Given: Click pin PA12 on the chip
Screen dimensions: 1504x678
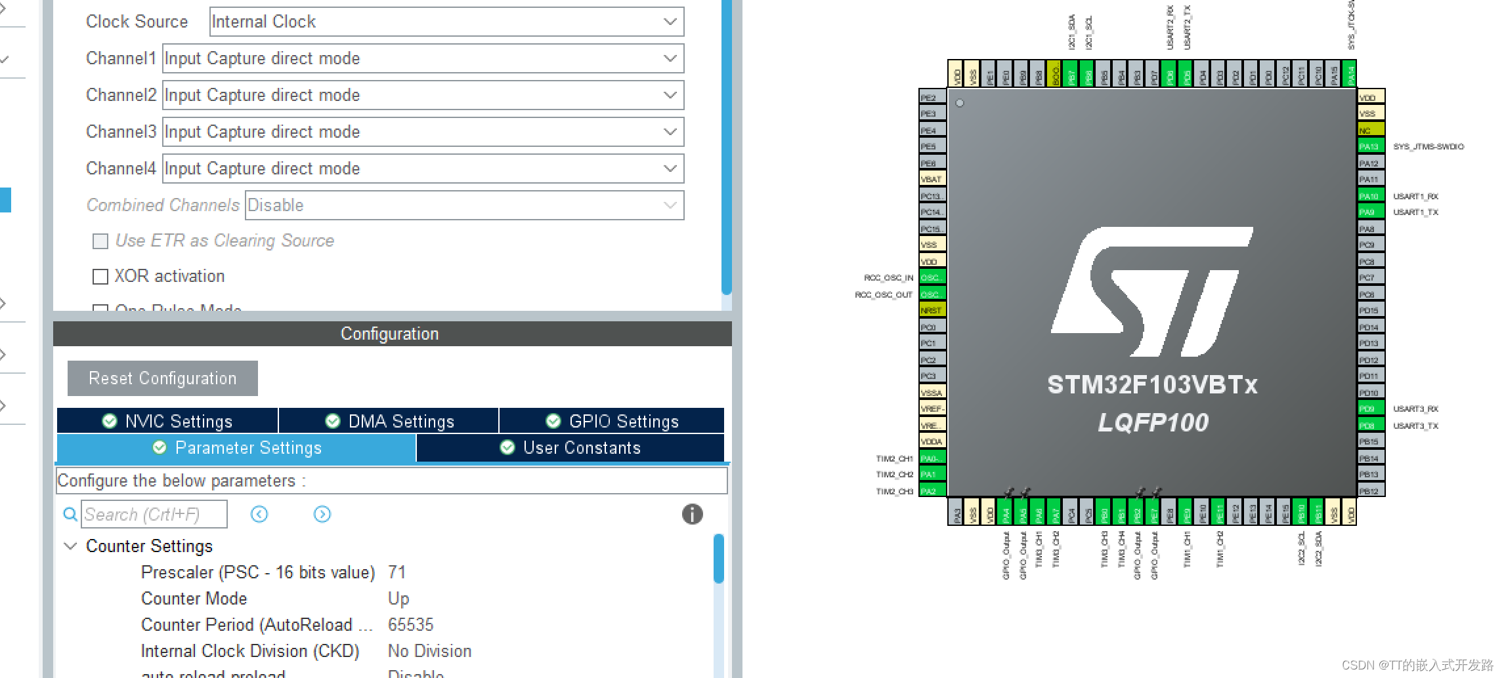Looking at the screenshot, I should coord(1371,163).
